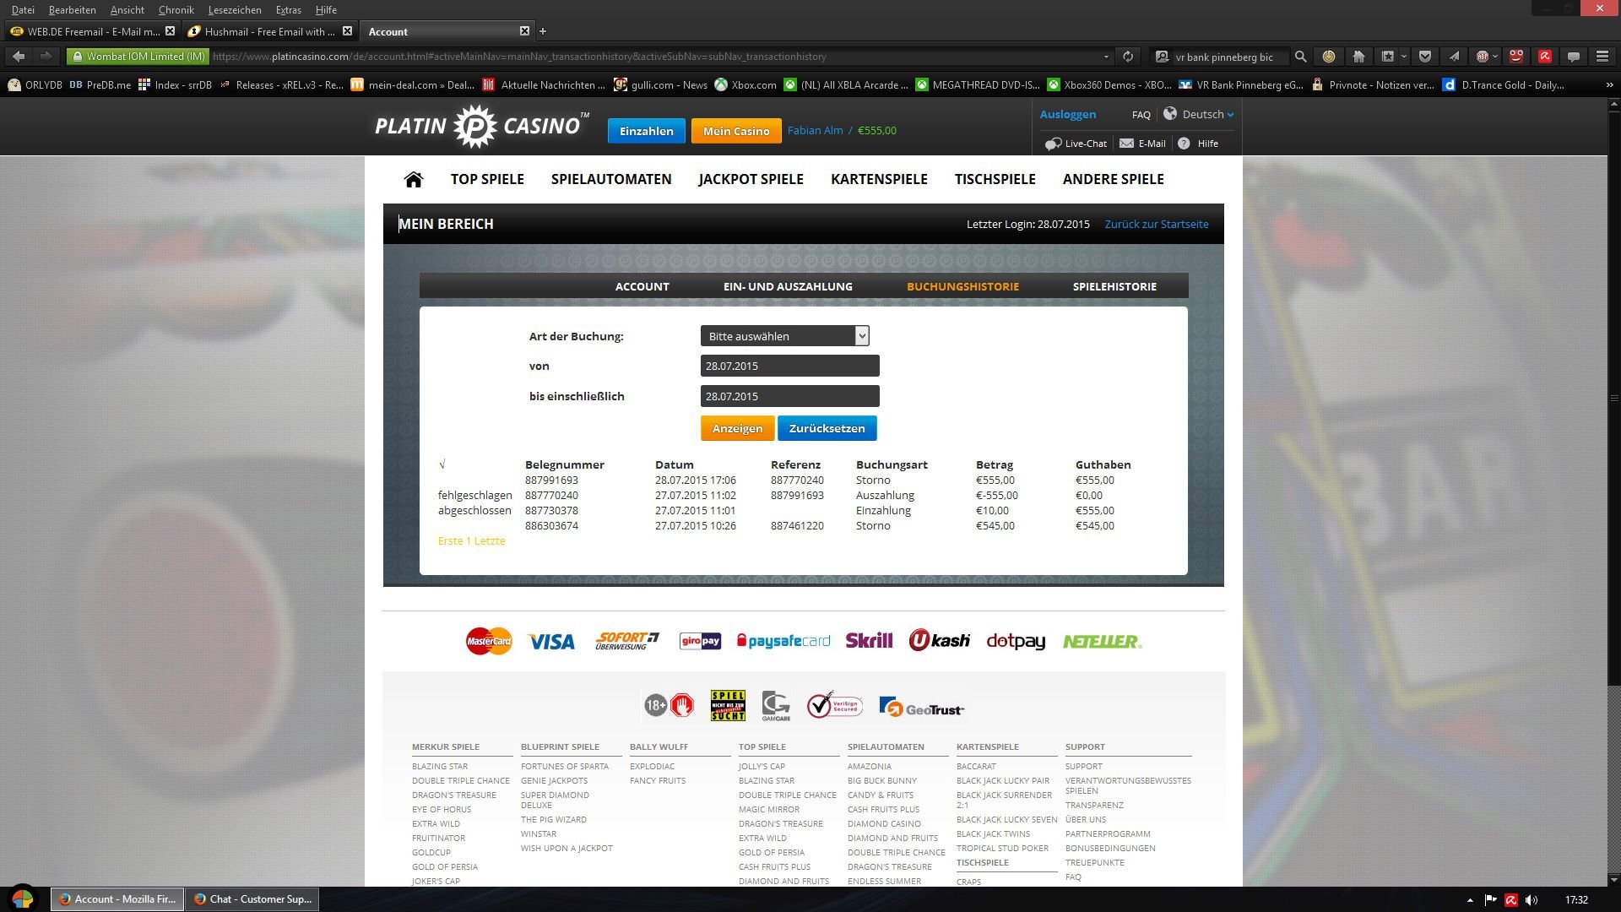
Task: Click the red smiley face extension icon
Action: click(x=1516, y=57)
